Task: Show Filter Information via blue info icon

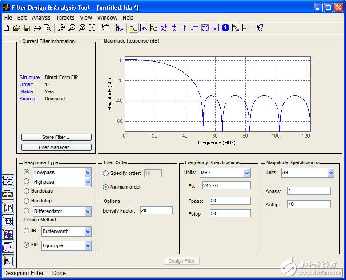Action: (225, 28)
